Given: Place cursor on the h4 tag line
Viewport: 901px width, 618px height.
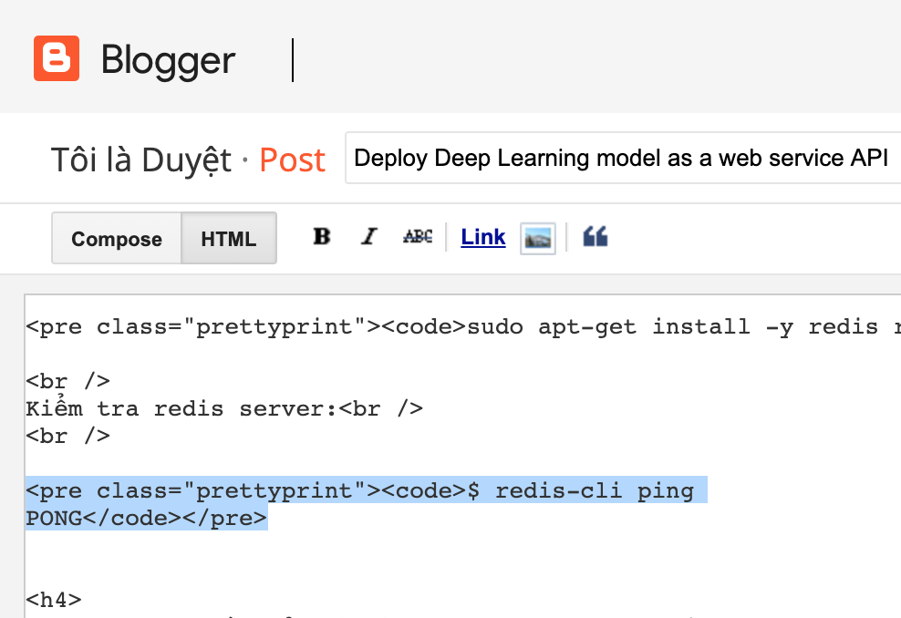Looking at the screenshot, I should coord(54,600).
